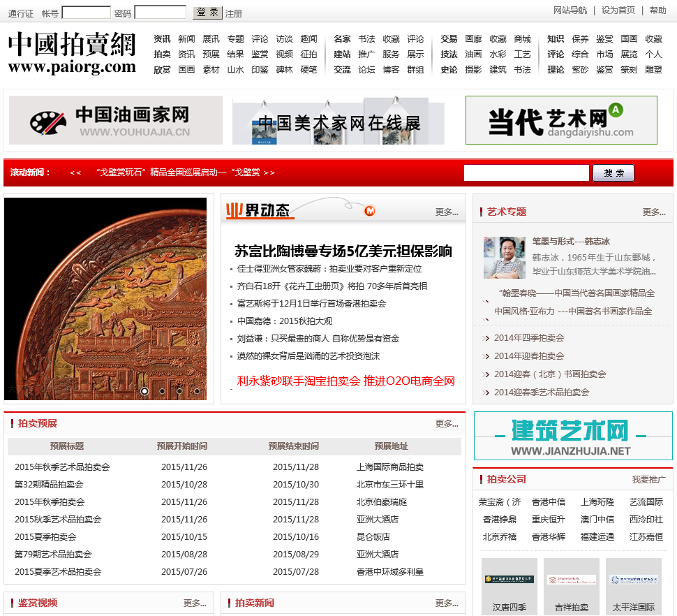The height and width of the screenshot is (616, 677).
Task: Open the 建筑艺术网 banner
Action: [x=573, y=436]
